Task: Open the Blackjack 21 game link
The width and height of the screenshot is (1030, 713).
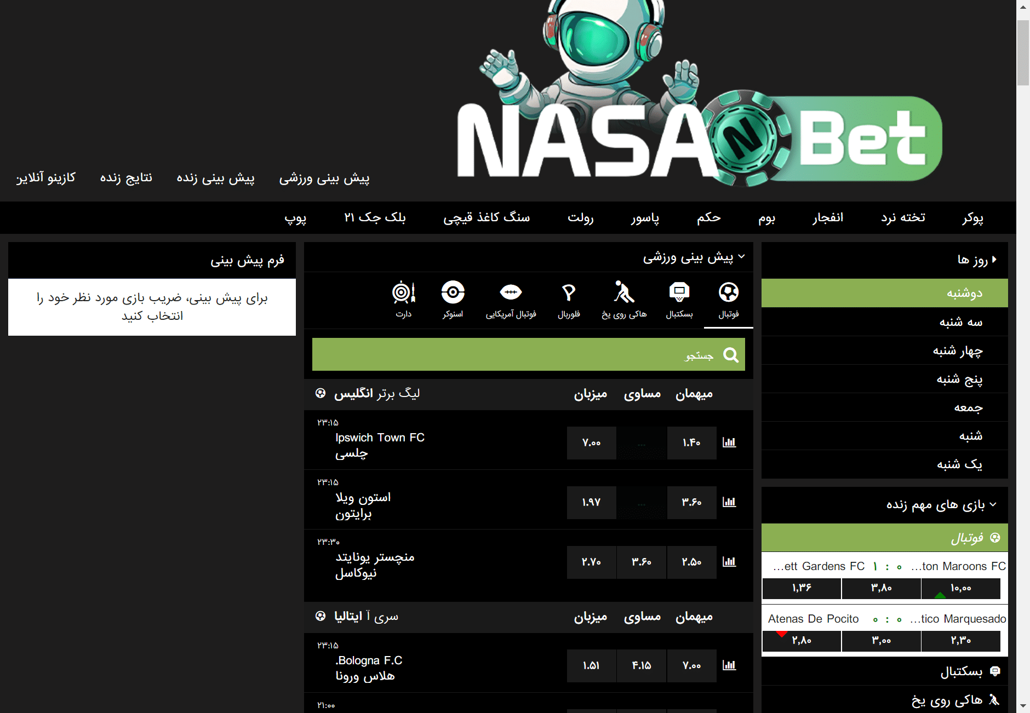Action: 375,217
